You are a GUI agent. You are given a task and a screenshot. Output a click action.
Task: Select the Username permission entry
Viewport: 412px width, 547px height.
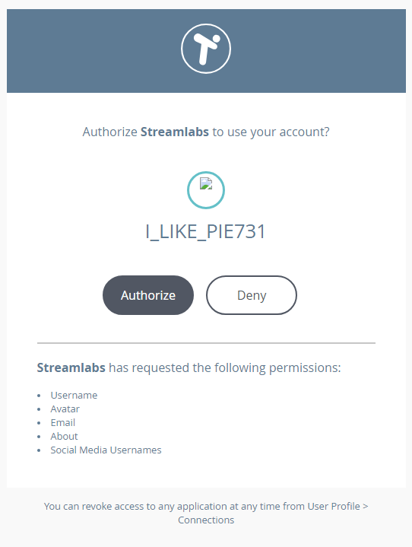pos(74,396)
